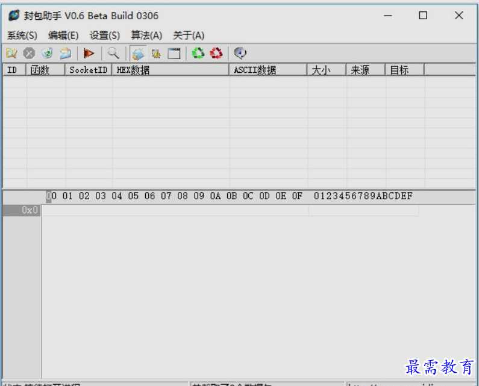Click the gray stop X icon

[30, 54]
